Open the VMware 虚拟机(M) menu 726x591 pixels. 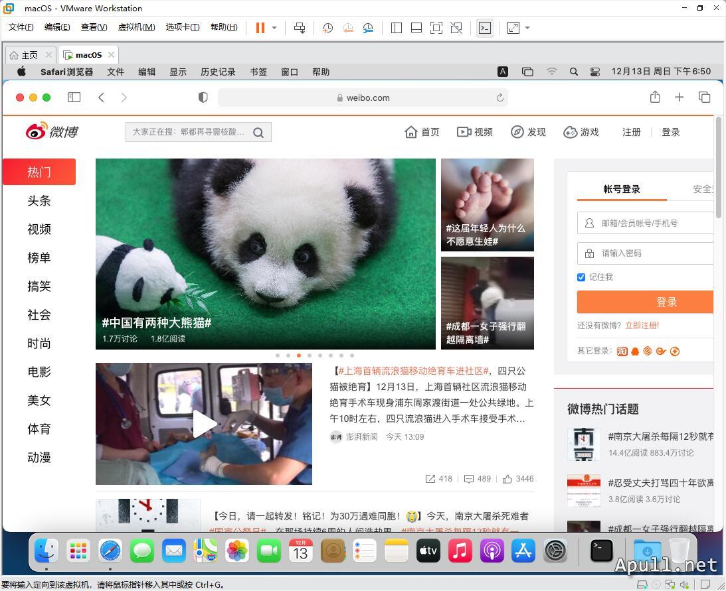136,27
